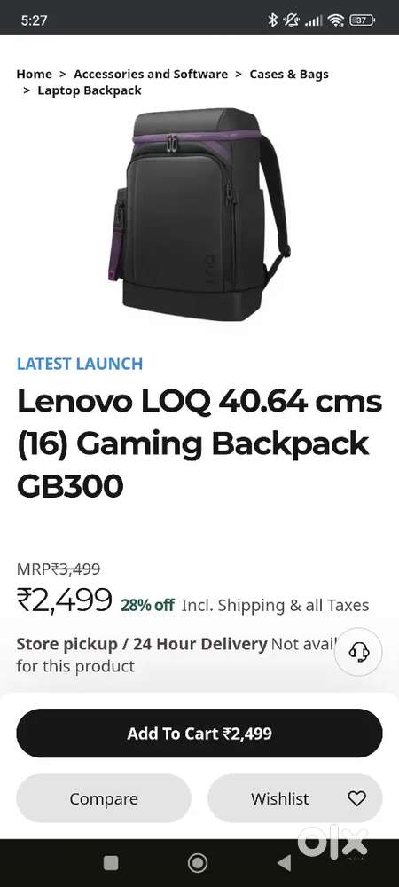Tap the mobile signal strength icon

click(x=314, y=21)
